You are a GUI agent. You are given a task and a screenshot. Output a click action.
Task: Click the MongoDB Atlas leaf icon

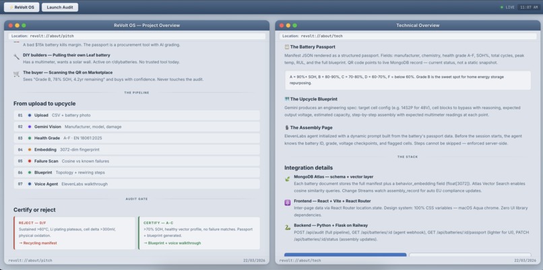pyautogui.click(x=288, y=178)
